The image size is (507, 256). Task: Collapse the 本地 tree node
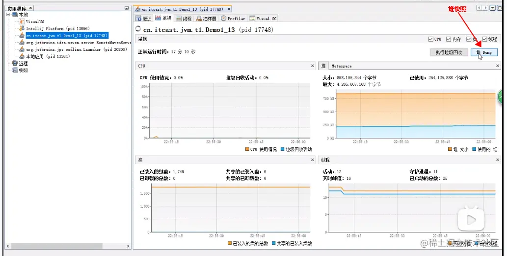[8, 15]
